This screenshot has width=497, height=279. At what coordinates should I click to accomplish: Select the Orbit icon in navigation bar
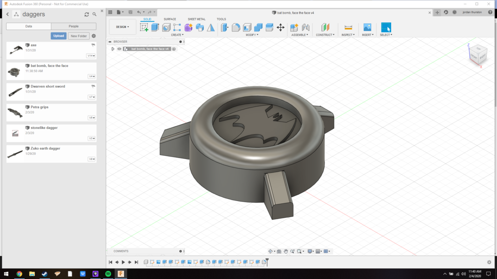(x=270, y=251)
